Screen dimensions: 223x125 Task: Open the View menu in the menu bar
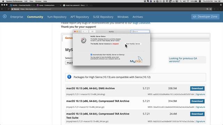click(31, 1)
